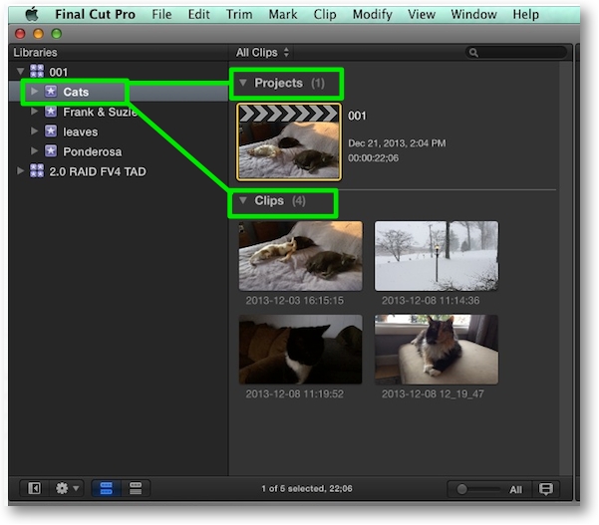Switch to filmstrip view
599x525 pixels.
[x=106, y=488]
